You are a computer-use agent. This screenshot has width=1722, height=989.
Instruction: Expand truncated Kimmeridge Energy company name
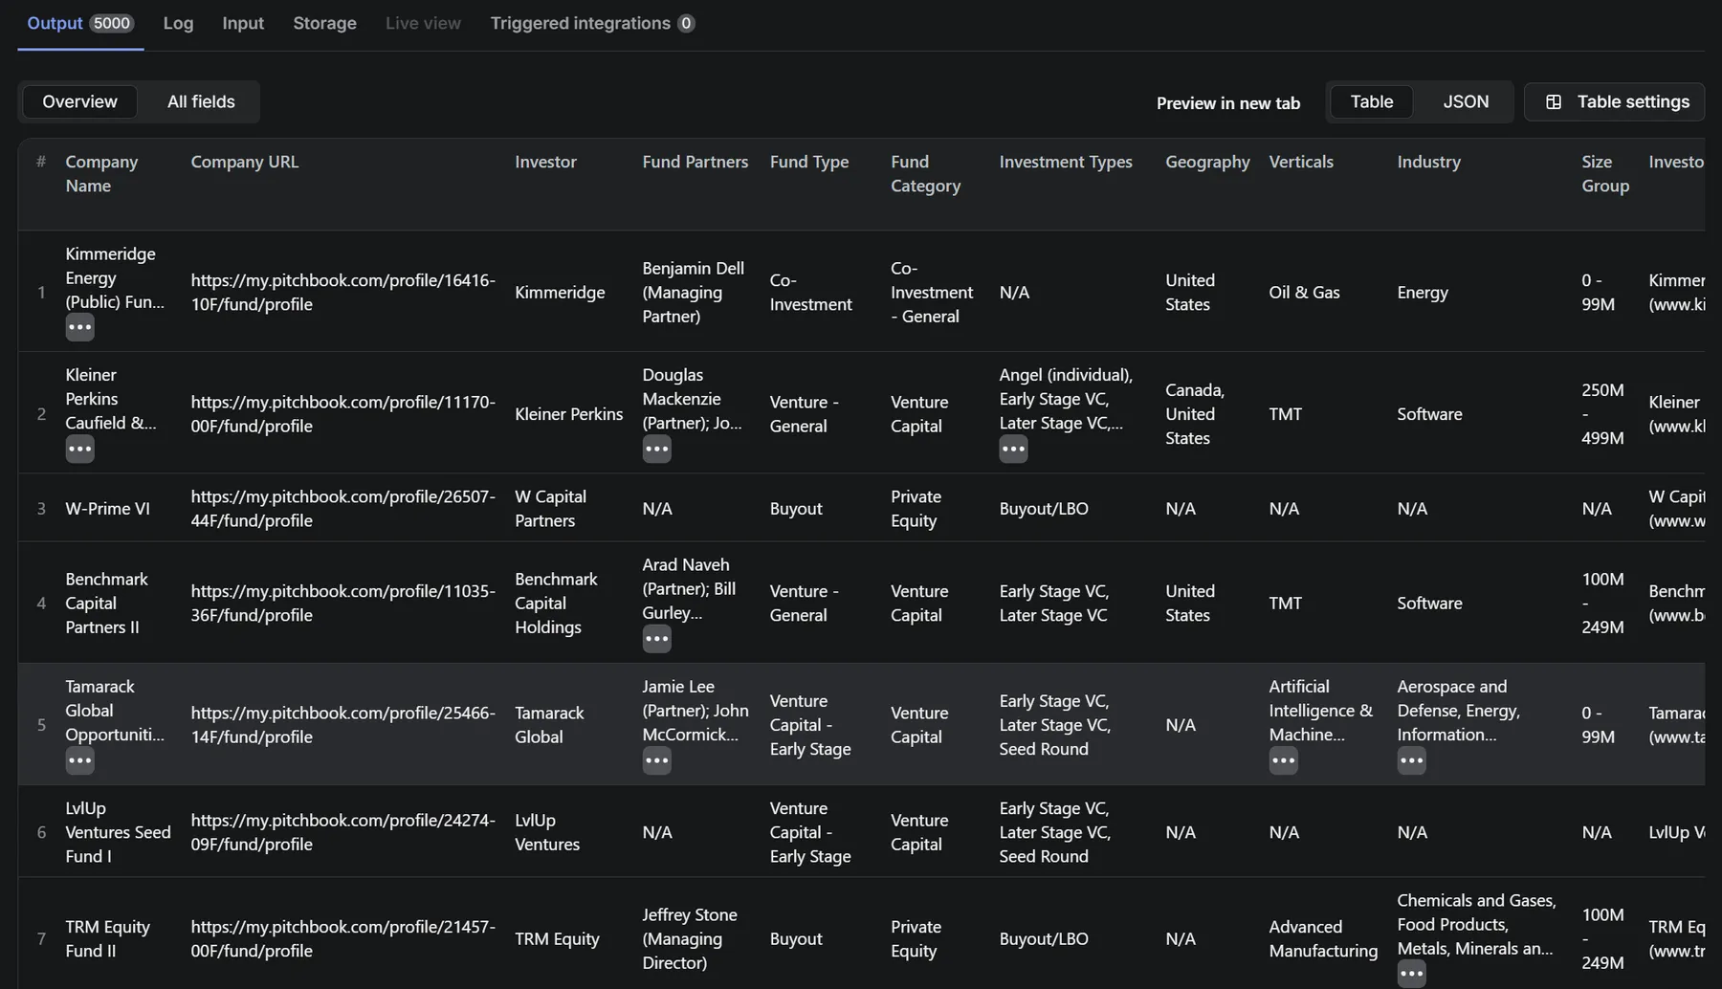(x=79, y=327)
